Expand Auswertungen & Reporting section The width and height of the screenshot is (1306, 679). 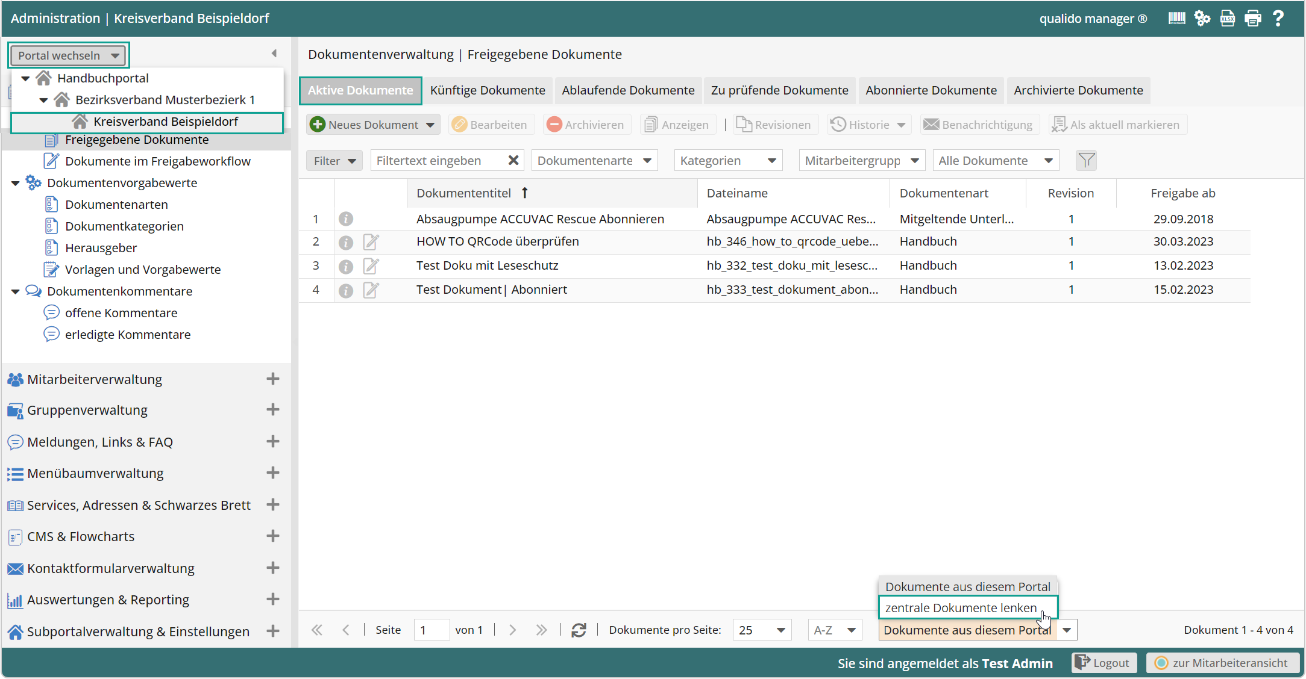tap(273, 600)
